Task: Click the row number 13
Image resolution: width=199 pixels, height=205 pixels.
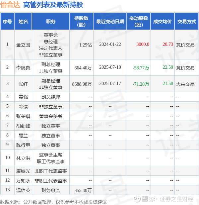Action: click(x=7, y=190)
